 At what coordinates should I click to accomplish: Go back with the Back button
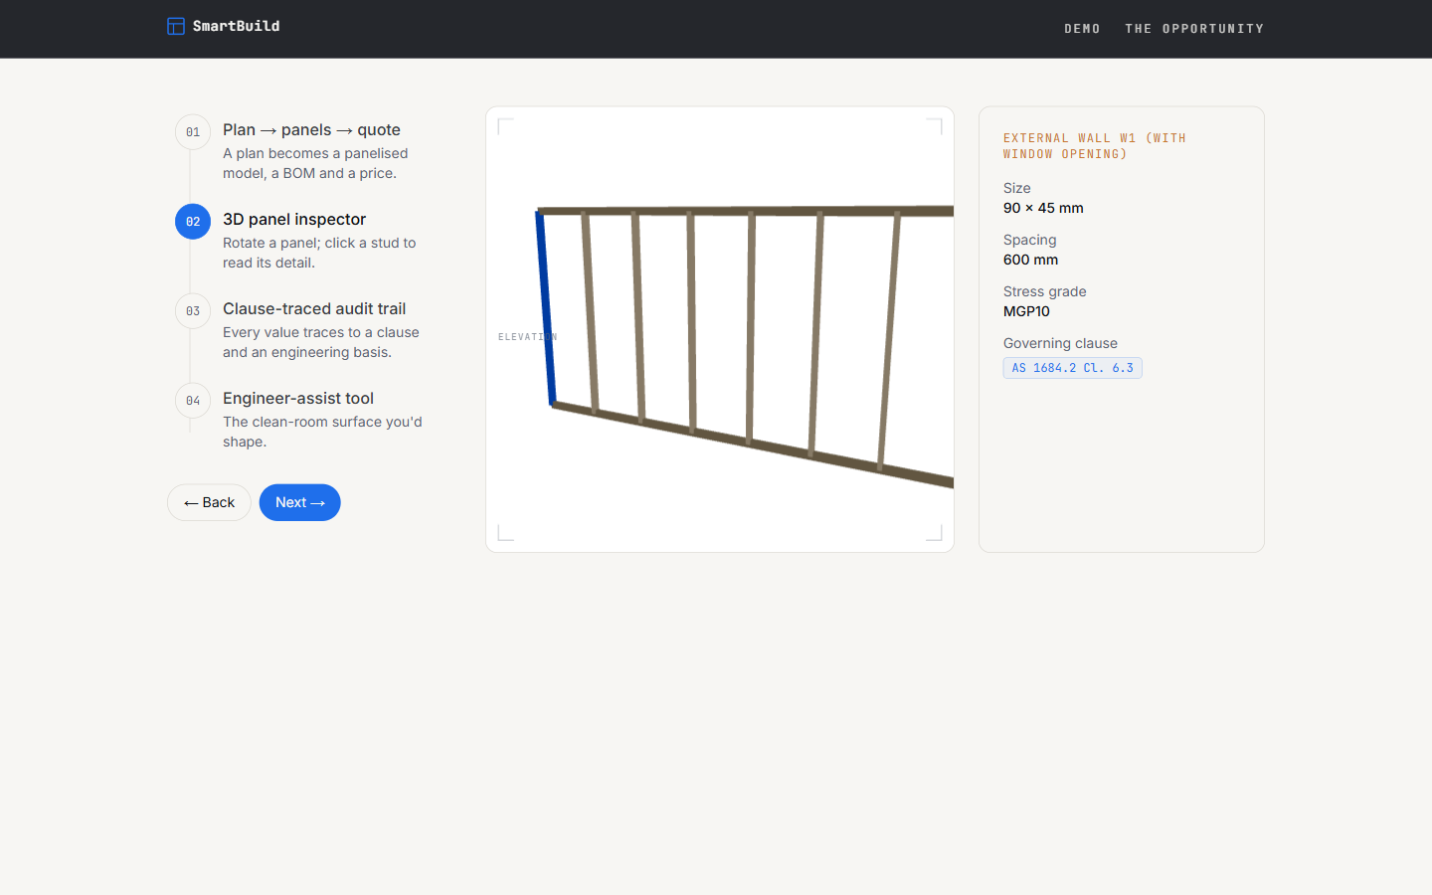(x=209, y=502)
